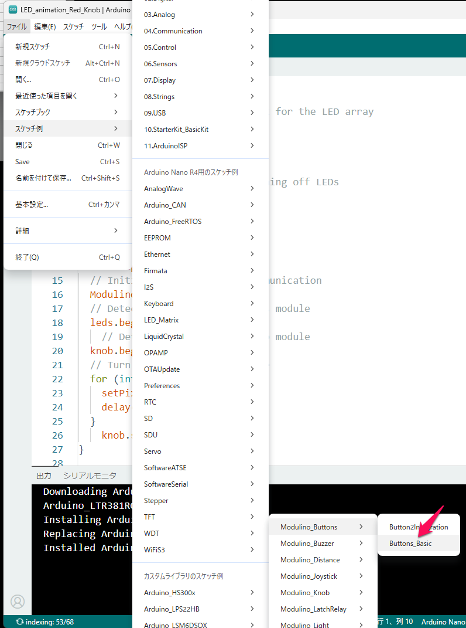Click the Arduino logo in title bar
The width and height of the screenshot is (466, 628).
[x=12, y=10]
